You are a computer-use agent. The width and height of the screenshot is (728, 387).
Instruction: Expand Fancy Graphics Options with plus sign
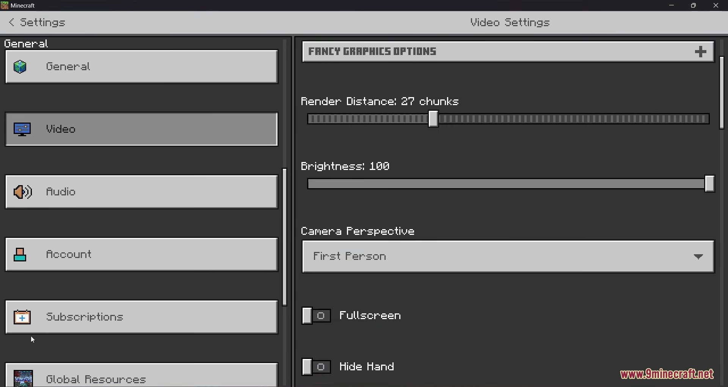[x=701, y=52]
